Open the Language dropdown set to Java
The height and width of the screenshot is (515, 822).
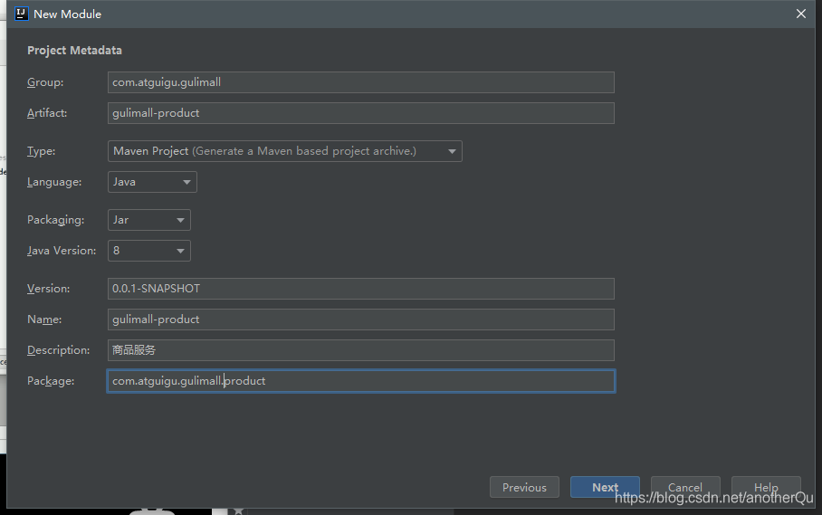(152, 182)
